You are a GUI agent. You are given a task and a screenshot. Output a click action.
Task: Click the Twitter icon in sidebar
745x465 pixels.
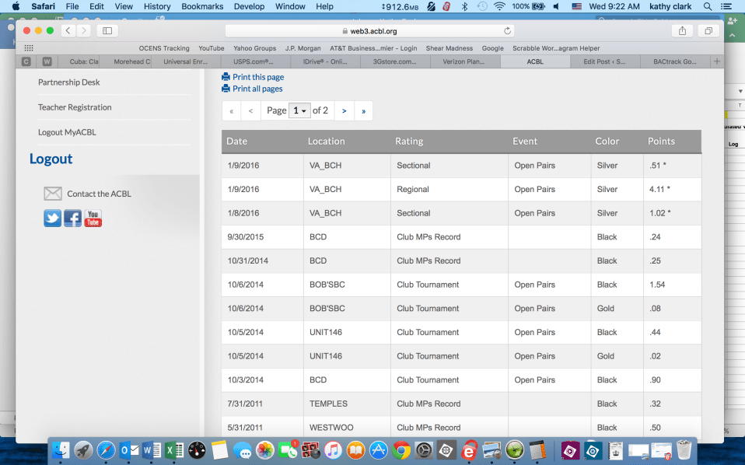[52, 219]
